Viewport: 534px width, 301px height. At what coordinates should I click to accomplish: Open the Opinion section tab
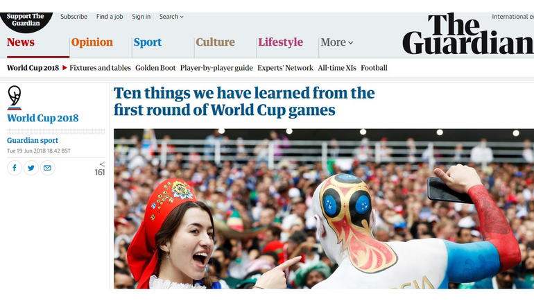coord(92,42)
